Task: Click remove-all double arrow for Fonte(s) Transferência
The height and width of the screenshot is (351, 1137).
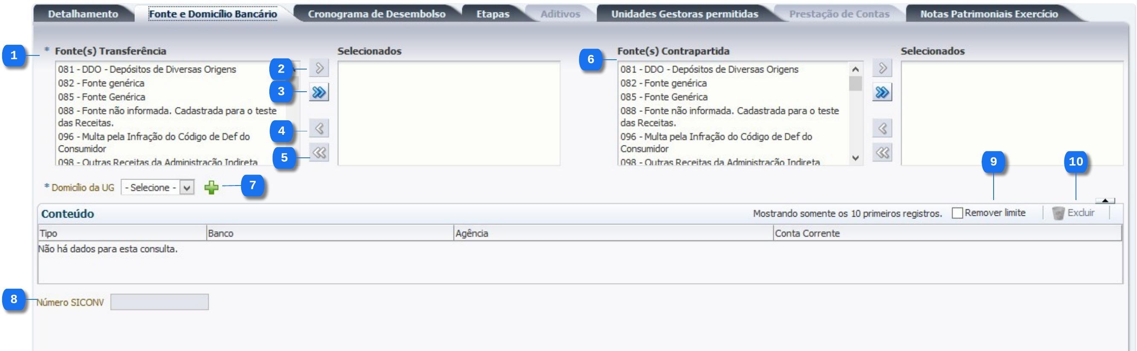Action: [319, 153]
